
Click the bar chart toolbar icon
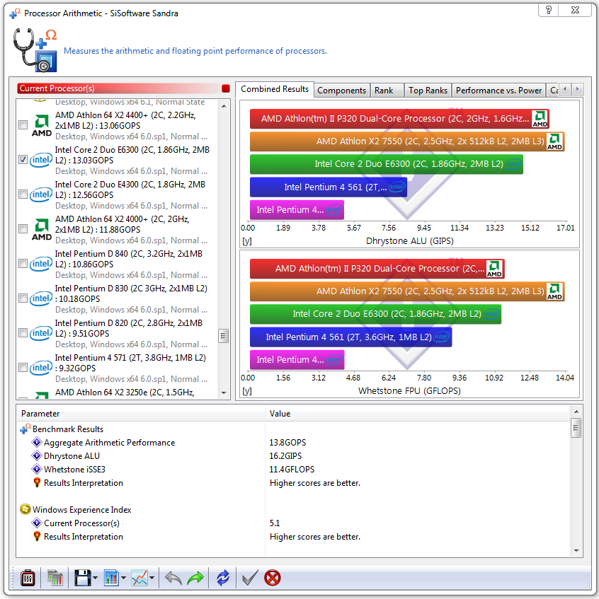click(111, 578)
